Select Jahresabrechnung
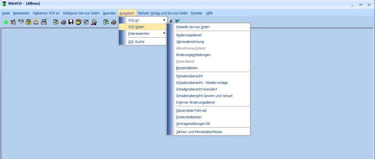 [208, 42]
